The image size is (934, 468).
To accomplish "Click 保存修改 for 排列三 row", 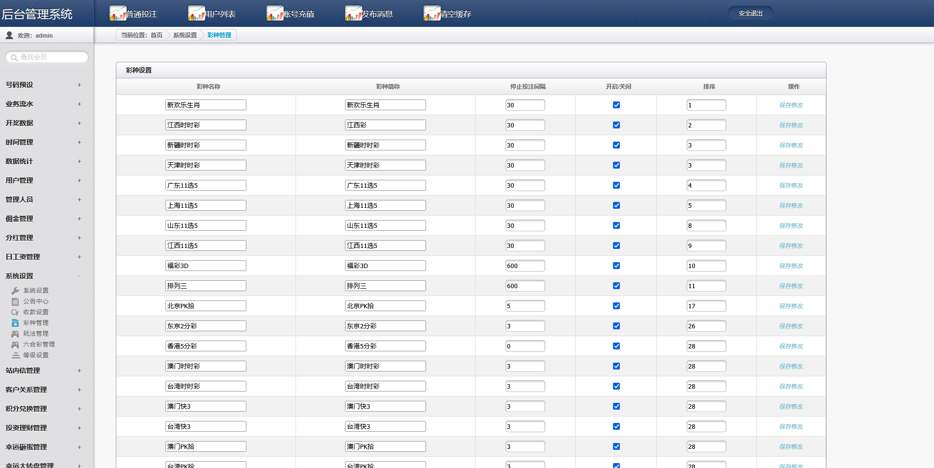I will pos(791,286).
